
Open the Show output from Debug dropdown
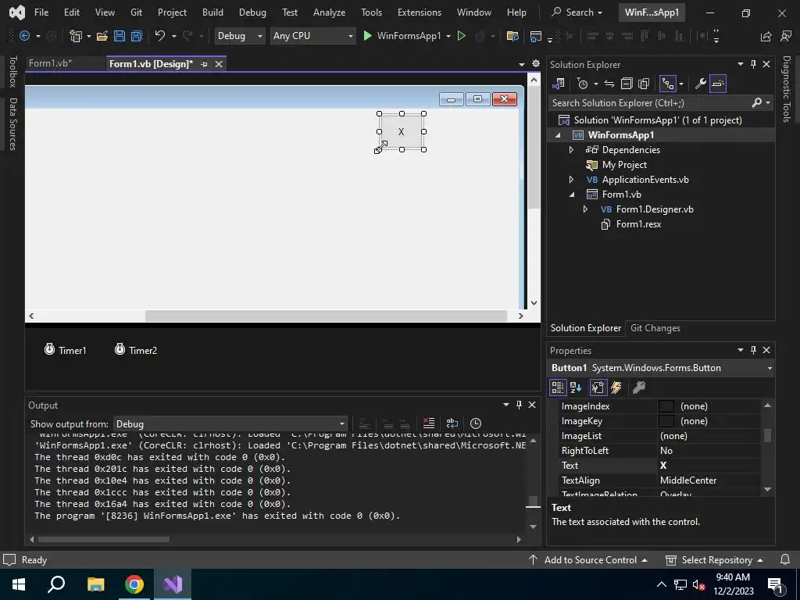tap(230, 423)
